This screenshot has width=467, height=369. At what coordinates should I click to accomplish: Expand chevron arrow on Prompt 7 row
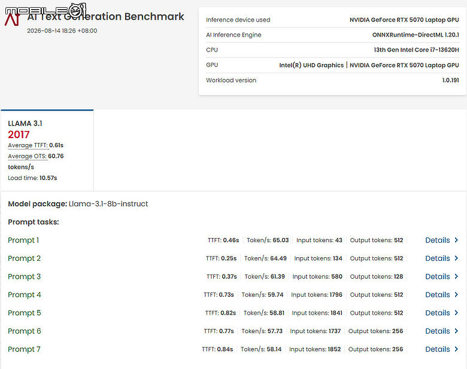point(456,349)
